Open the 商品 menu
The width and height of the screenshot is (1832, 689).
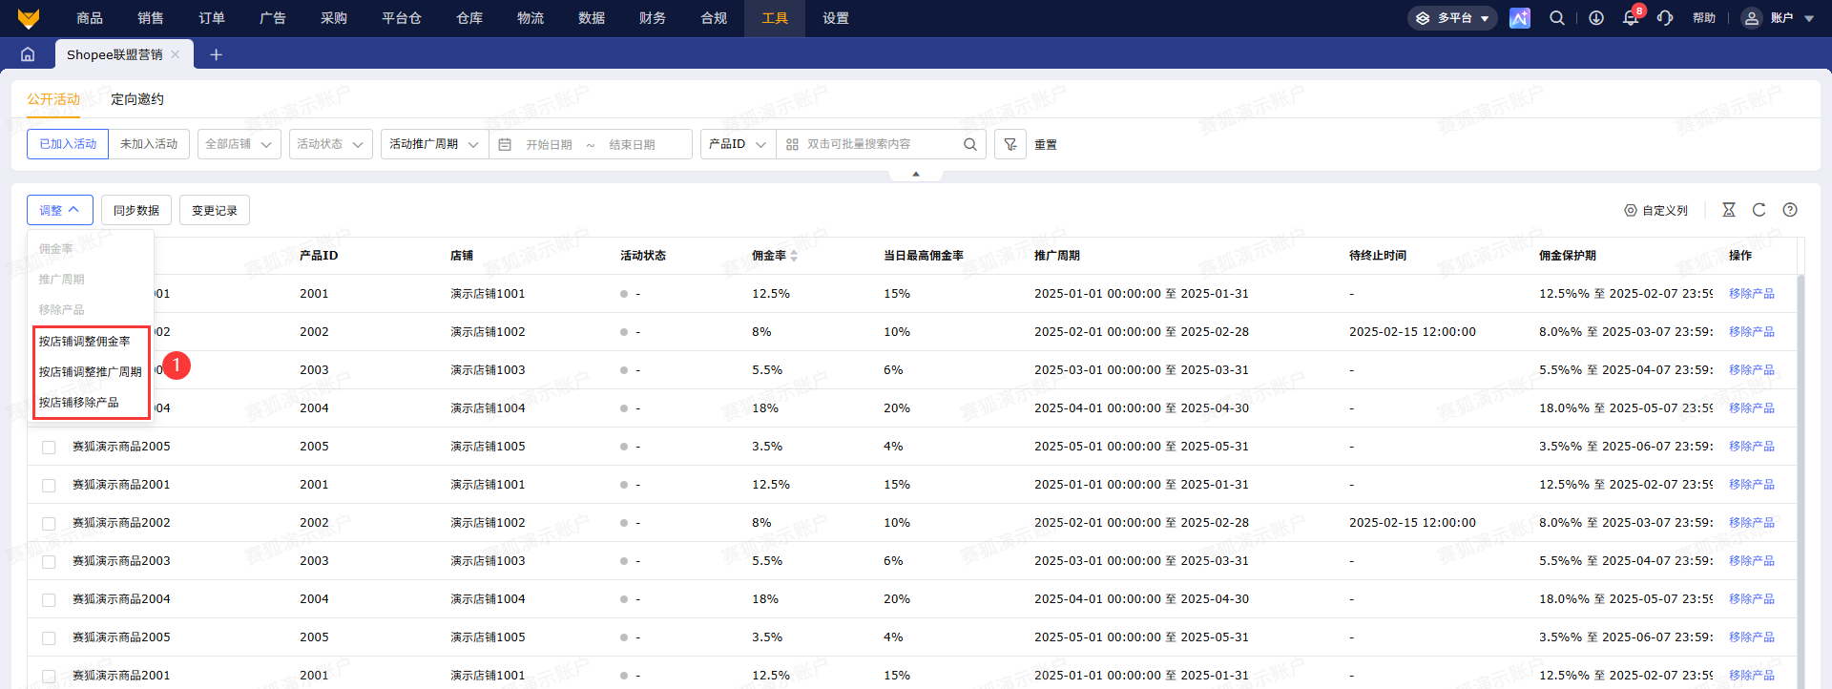[90, 18]
